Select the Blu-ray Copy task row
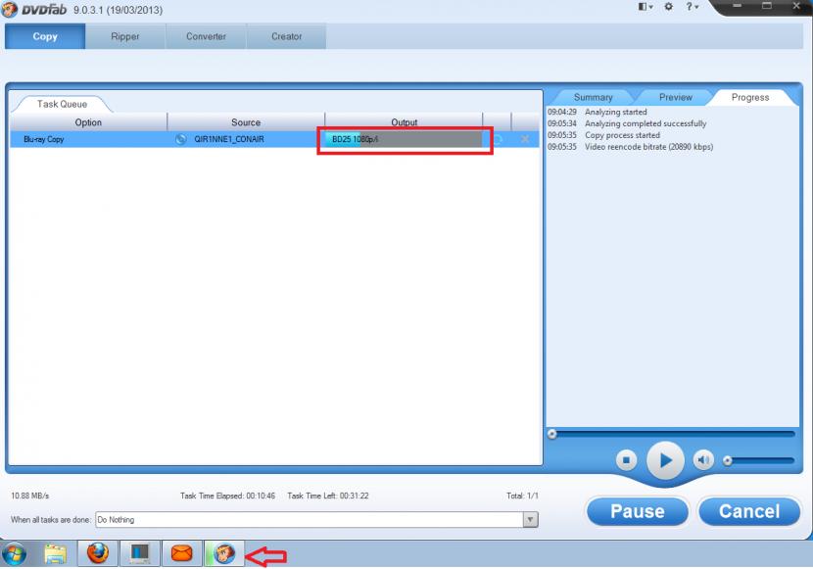 pyautogui.click(x=274, y=139)
